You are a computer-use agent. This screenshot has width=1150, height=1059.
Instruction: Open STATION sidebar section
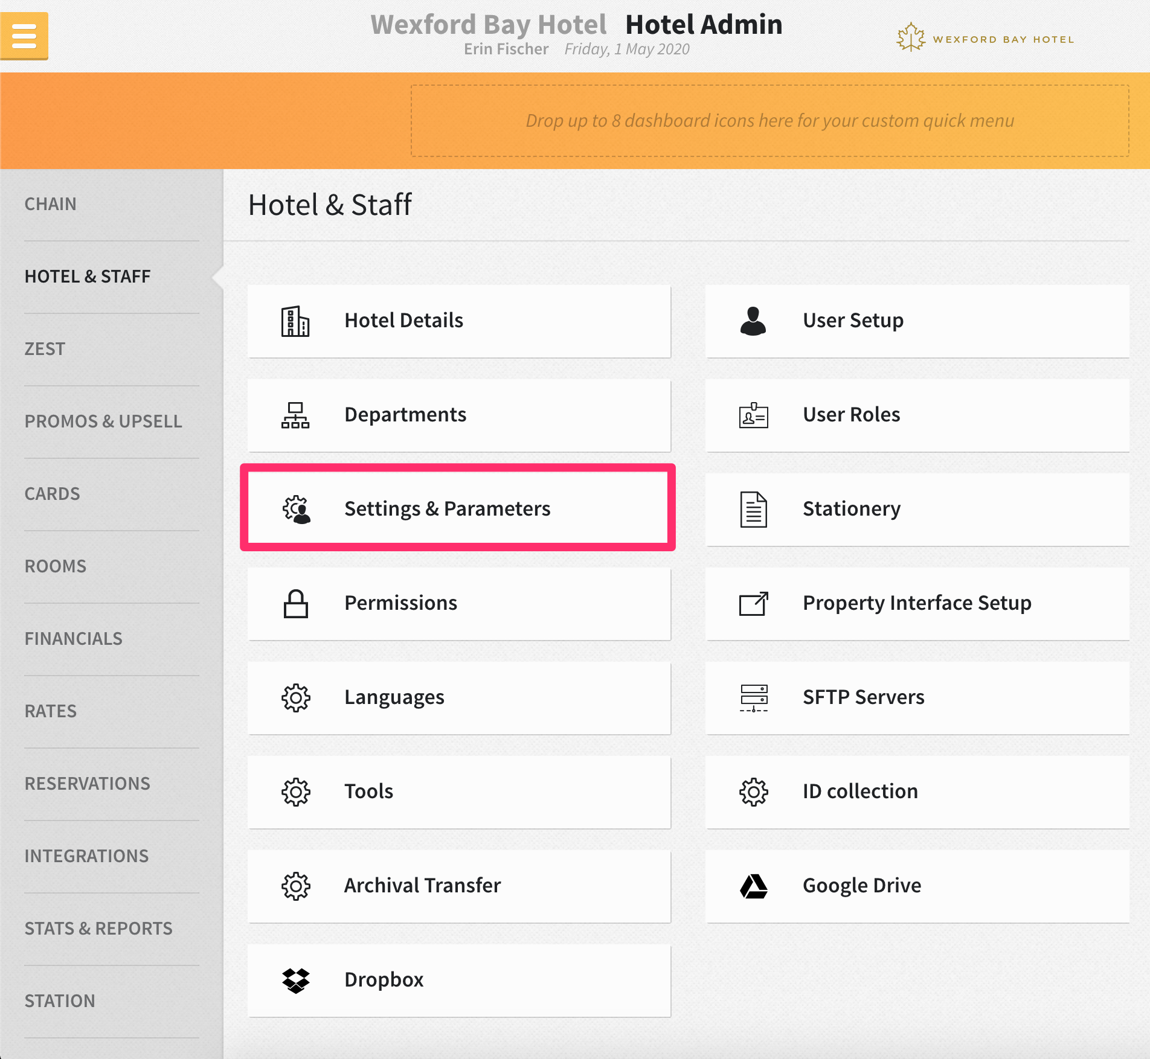point(60,1001)
